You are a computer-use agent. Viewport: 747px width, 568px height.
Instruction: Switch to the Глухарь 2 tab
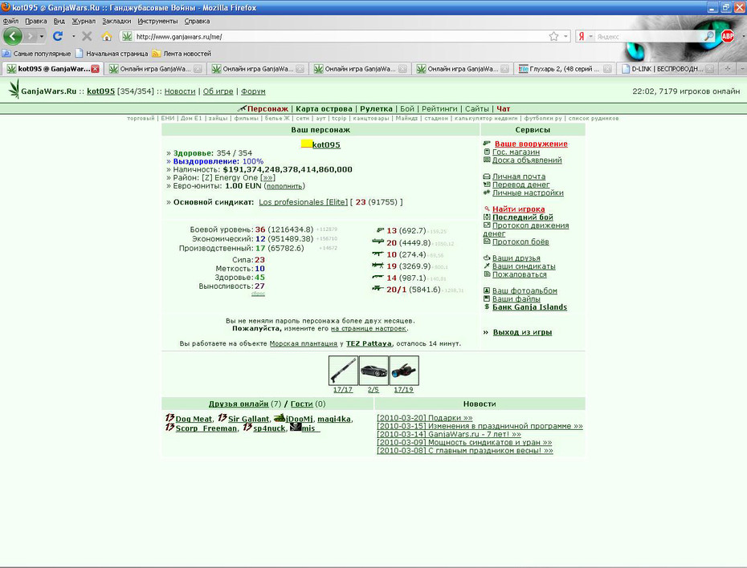click(x=565, y=69)
